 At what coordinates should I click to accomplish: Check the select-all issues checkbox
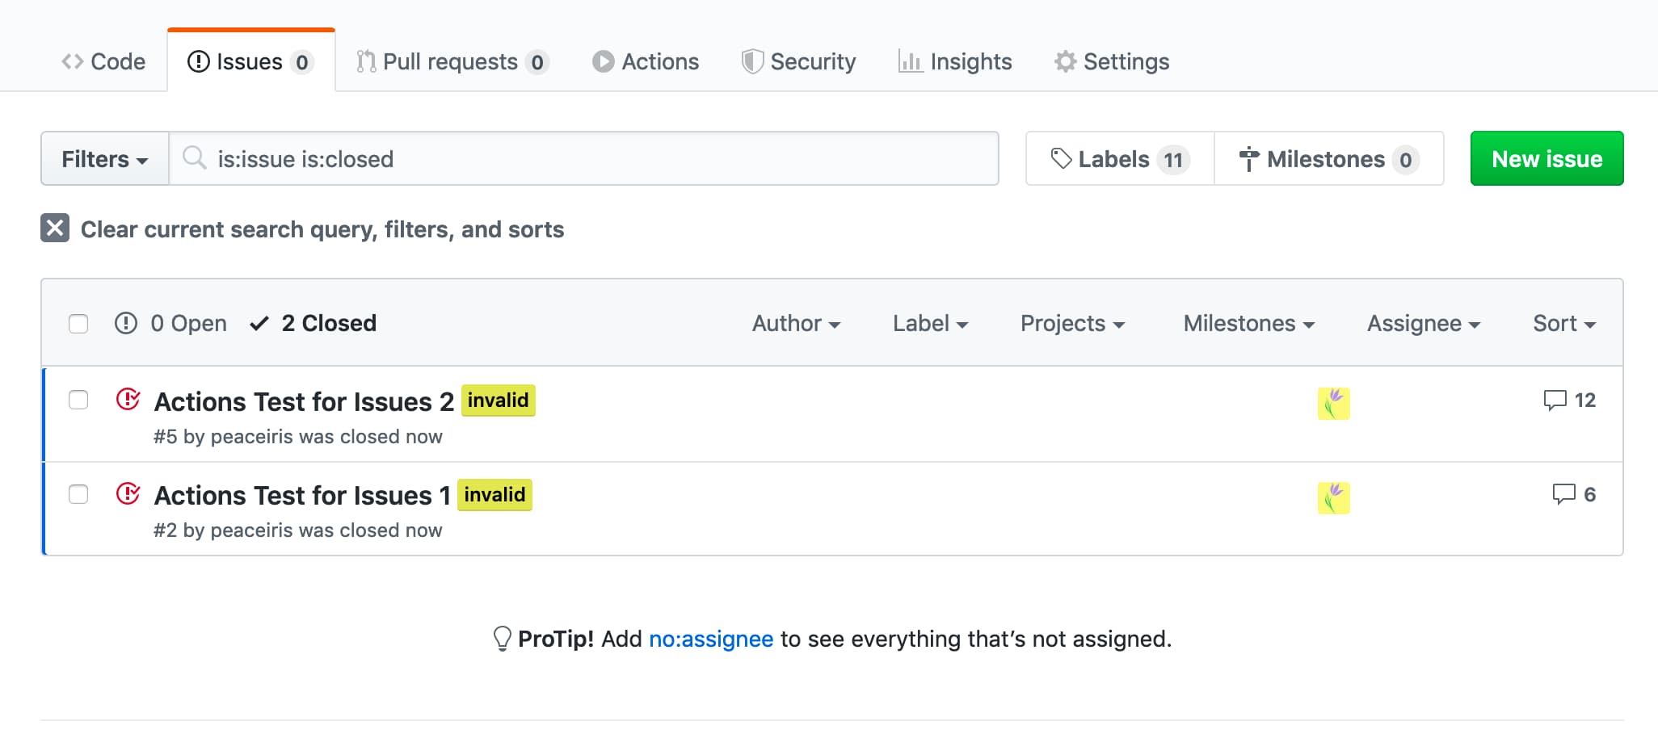78,323
